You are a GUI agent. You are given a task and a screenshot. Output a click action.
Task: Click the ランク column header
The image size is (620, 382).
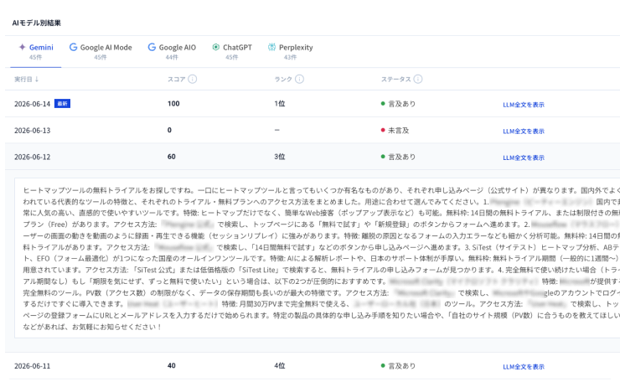(283, 79)
